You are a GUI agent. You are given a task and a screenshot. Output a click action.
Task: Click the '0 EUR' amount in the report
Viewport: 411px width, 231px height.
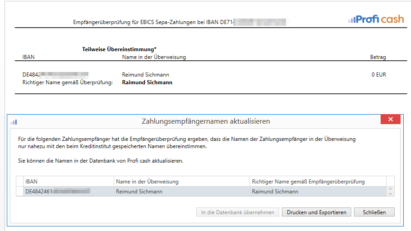(x=378, y=75)
